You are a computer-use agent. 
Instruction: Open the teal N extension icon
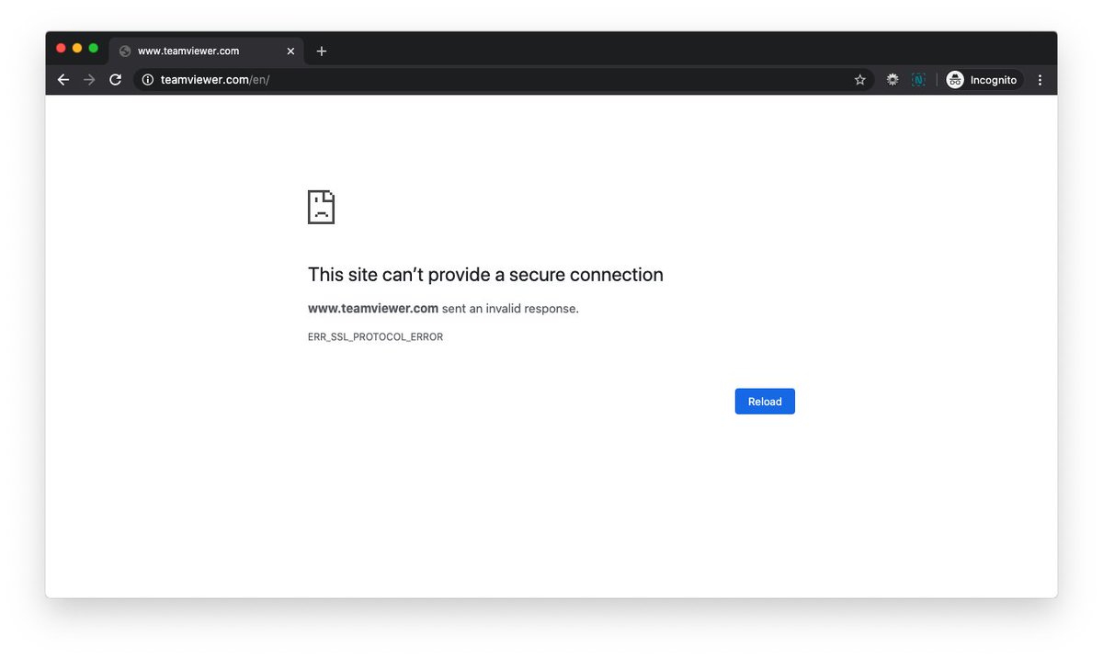tap(918, 80)
